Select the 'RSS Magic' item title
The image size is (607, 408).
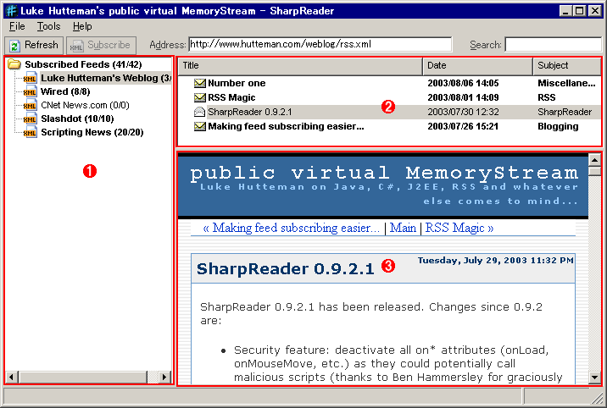[231, 97]
